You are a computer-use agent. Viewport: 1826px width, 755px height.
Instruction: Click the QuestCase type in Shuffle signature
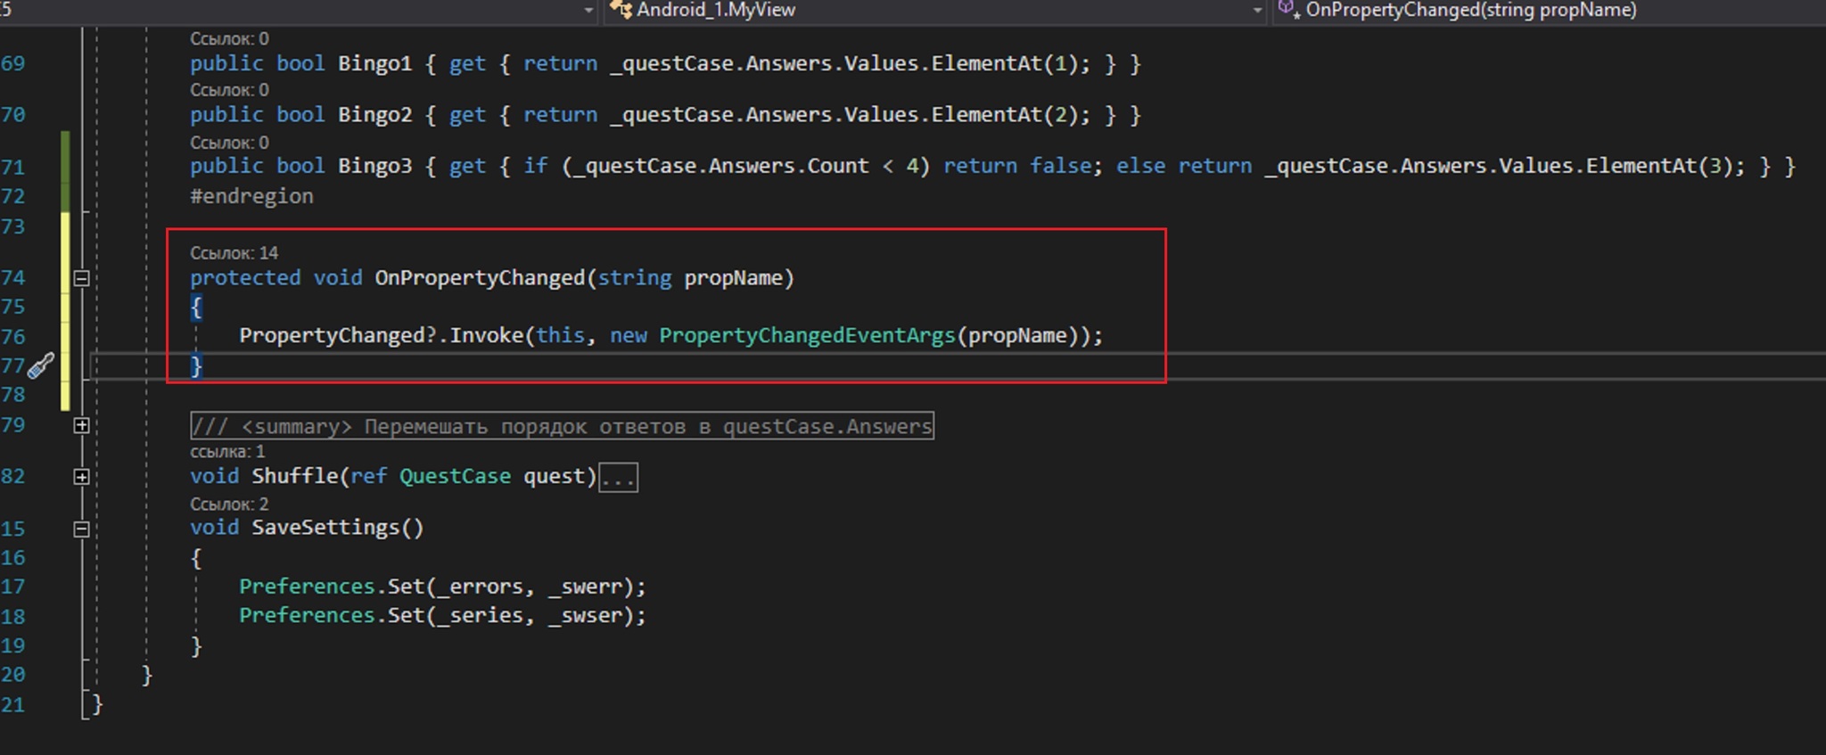455,477
